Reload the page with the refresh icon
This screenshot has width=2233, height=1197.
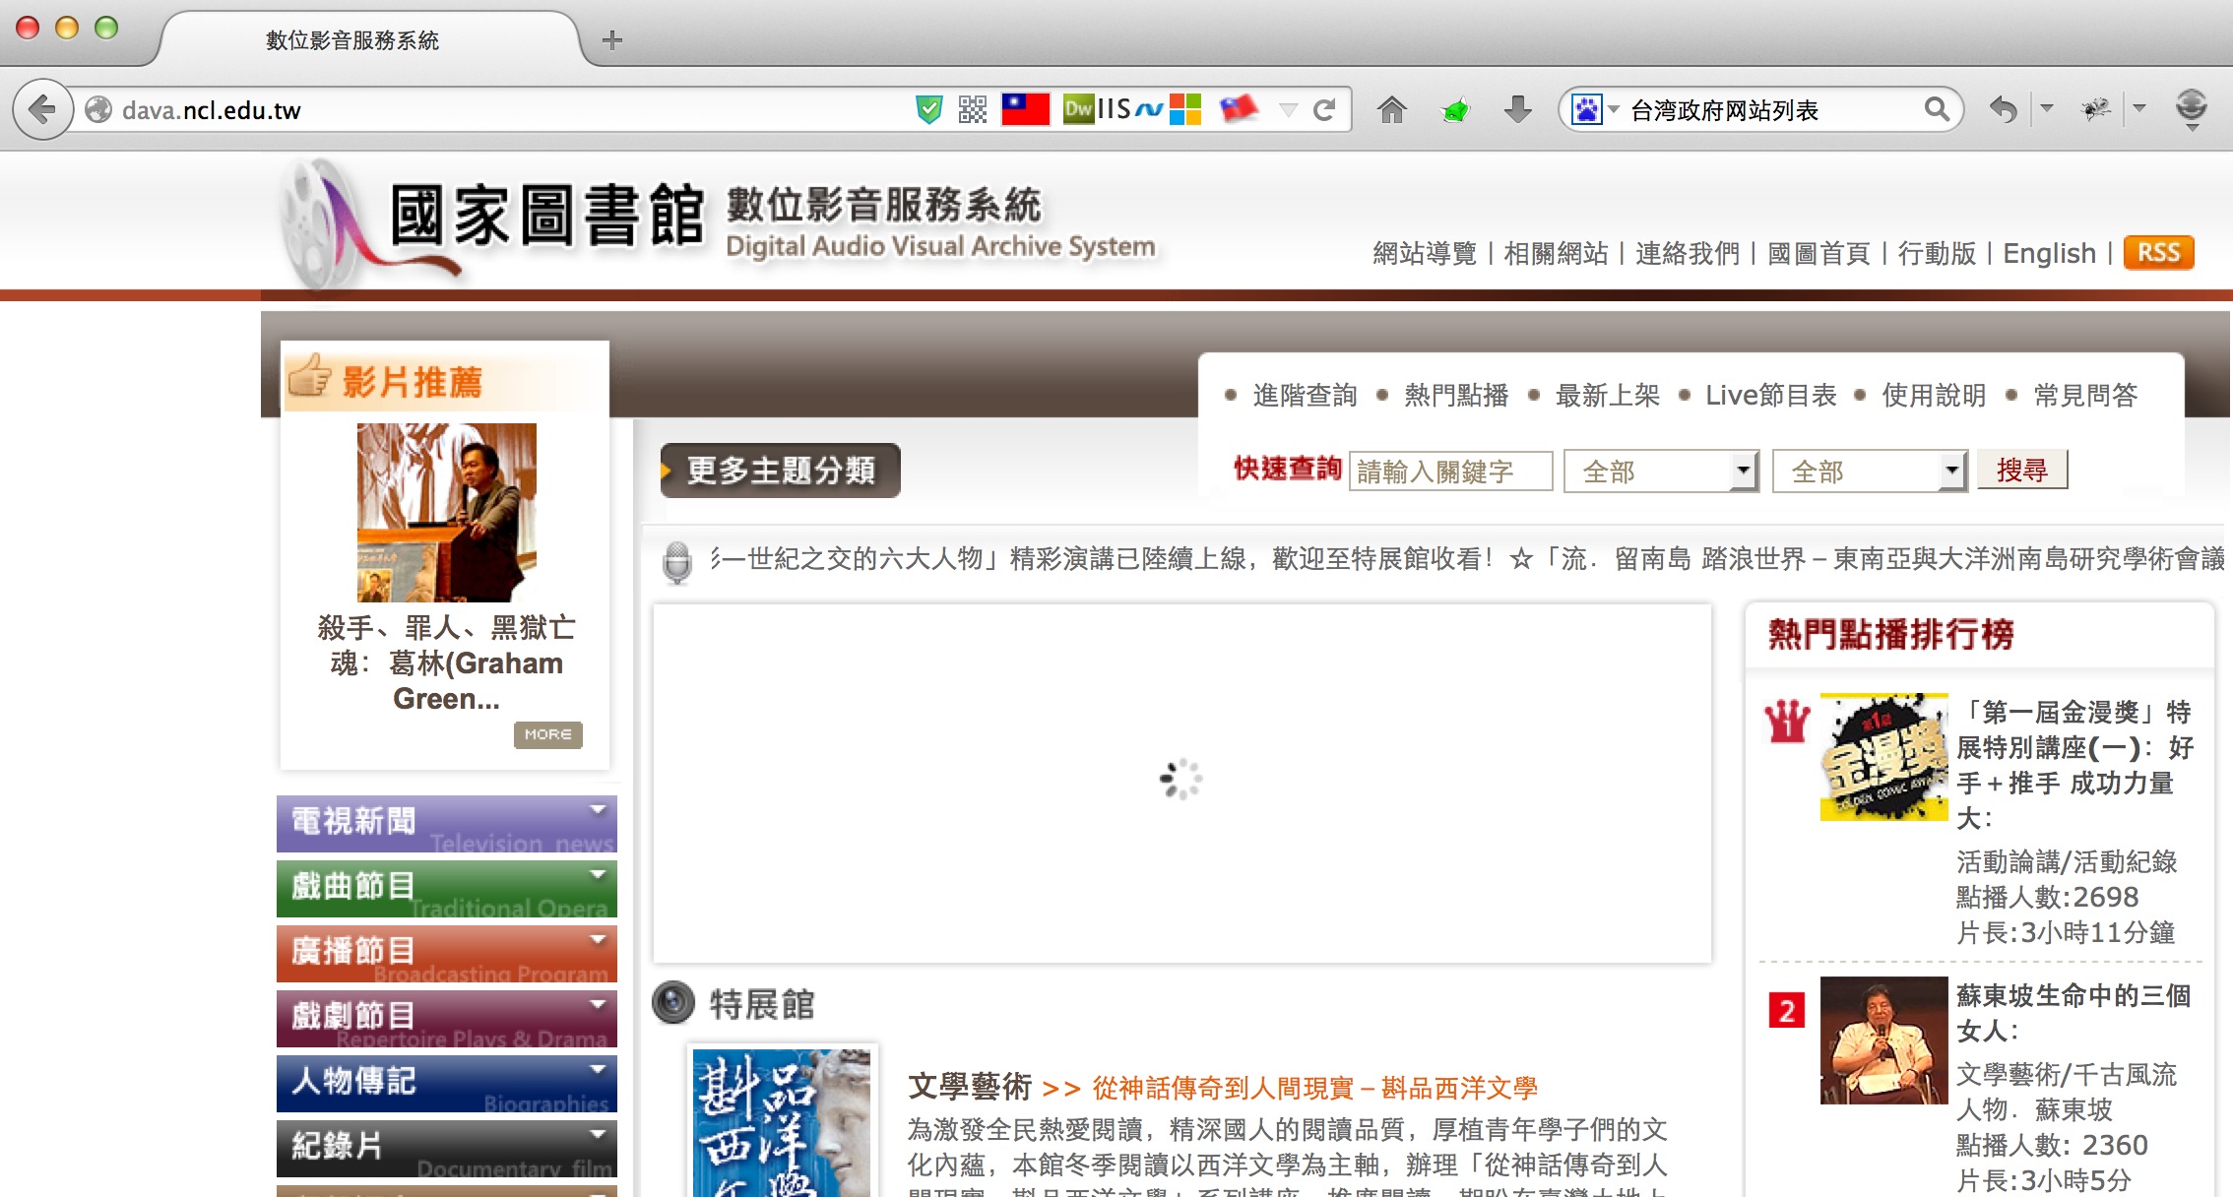tap(1324, 109)
